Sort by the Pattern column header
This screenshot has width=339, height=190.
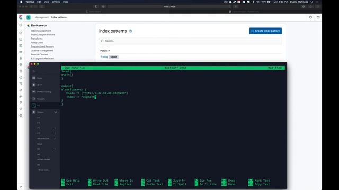[x=105, y=51]
